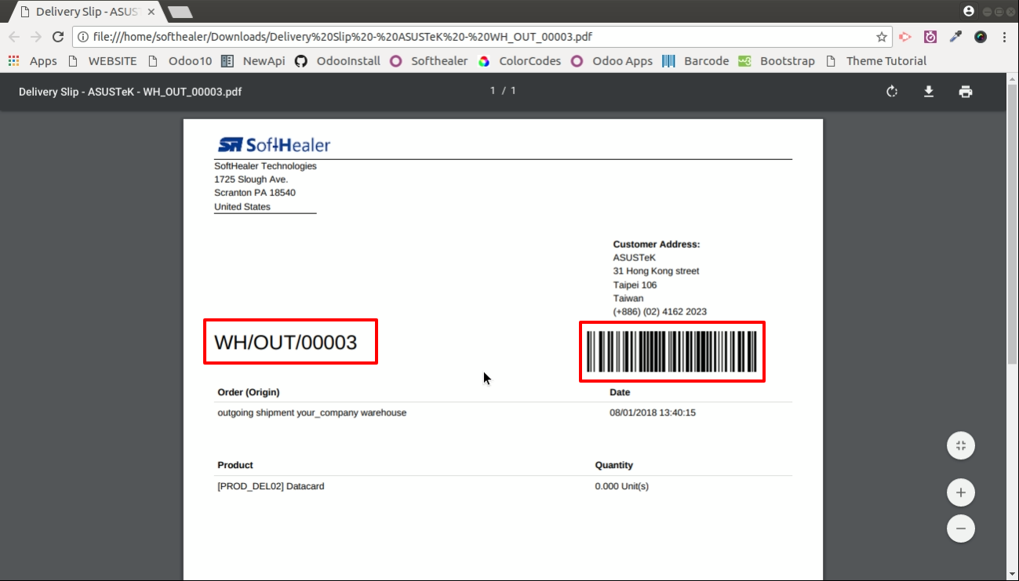1019x581 pixels.
Task: Print the delivery slip PDF
Action: coord(966,92)
